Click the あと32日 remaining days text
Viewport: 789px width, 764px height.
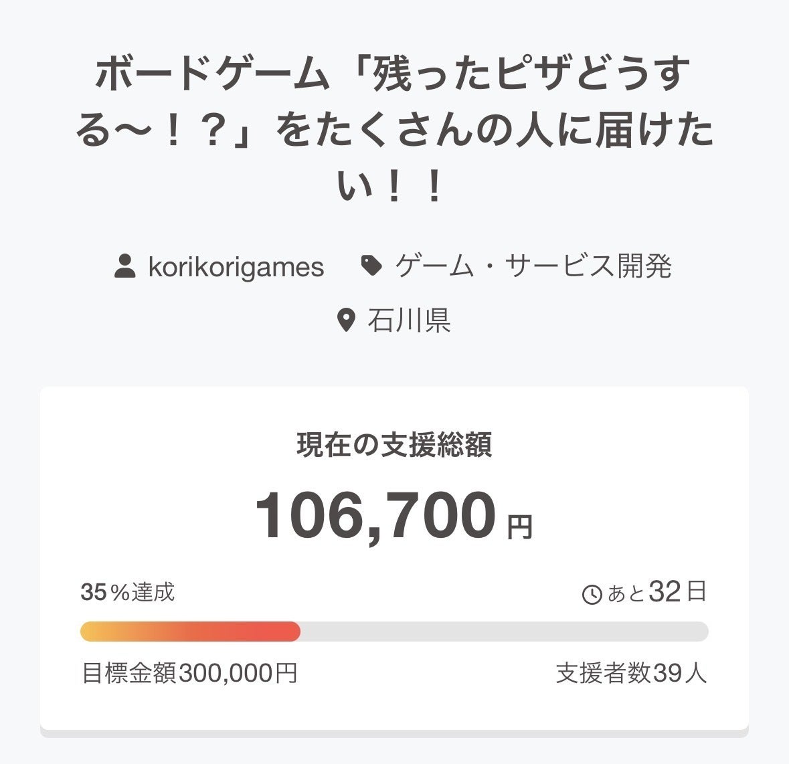(x=657, y=592)
